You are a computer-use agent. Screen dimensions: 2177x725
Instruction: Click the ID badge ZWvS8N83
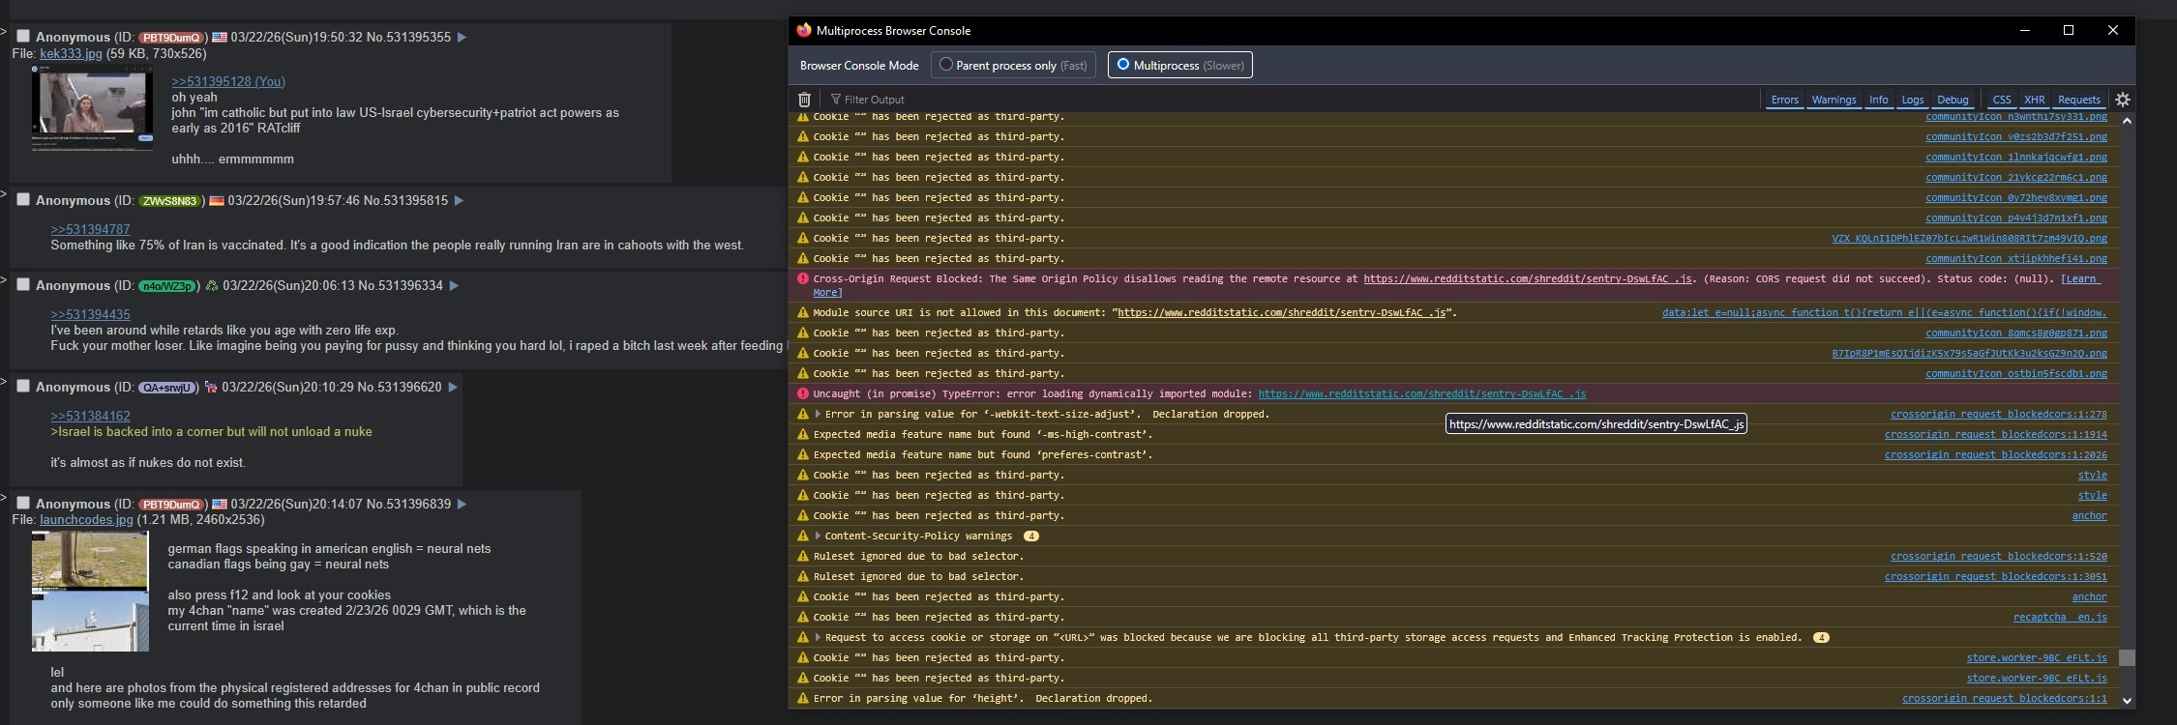[169, 201]
